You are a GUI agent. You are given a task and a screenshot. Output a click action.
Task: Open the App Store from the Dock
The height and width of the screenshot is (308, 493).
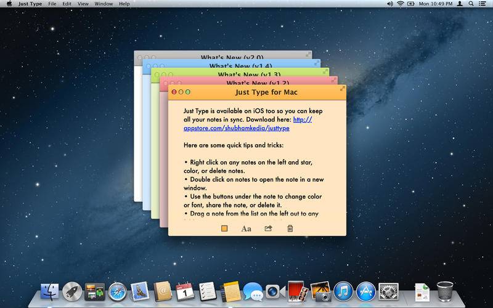click(365, 291)
